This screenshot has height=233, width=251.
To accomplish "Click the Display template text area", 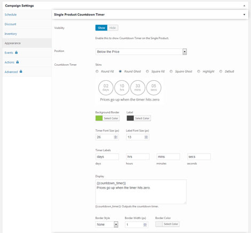I will click(x=141, y=192).
